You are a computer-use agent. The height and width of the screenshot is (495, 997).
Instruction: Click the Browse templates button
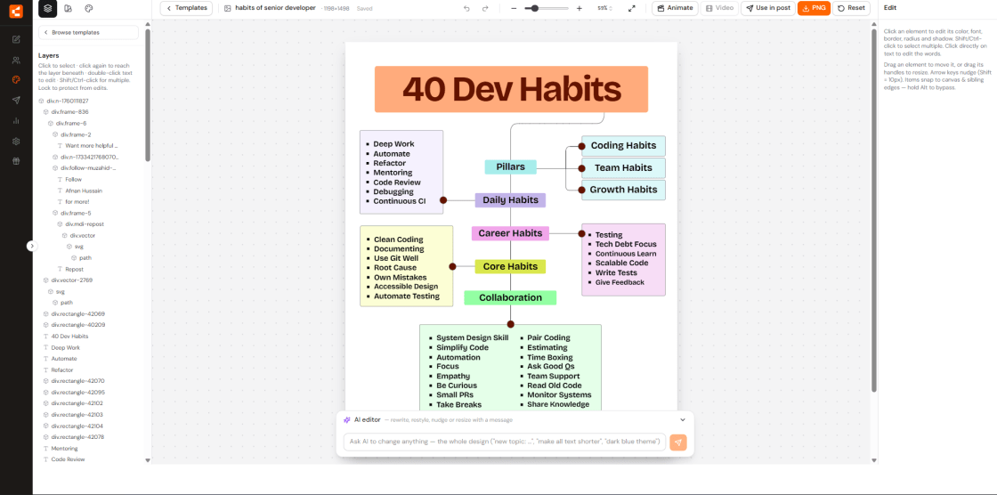point(88,32)
